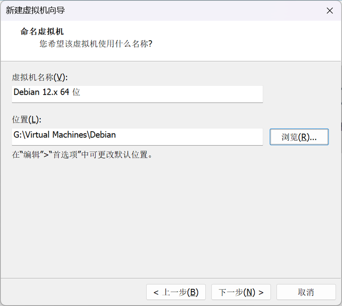Click the 新建虚拟机向导 title bar text
342x306 pixels.
tap(35, 11)
